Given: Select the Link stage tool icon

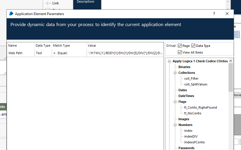Looking at the screenshot, I should click(48, 3).
